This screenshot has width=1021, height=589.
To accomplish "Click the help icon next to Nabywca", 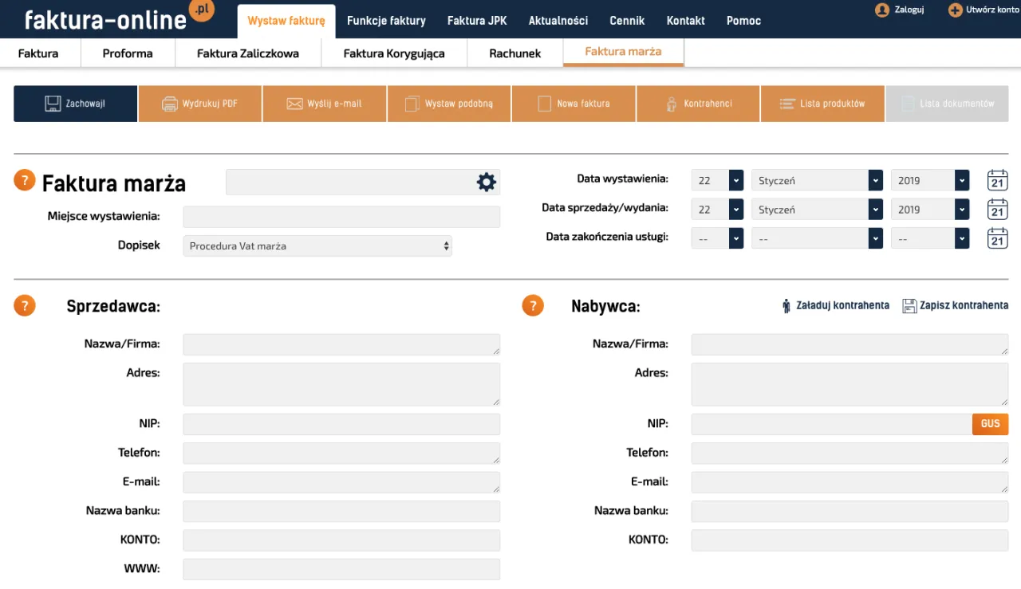I will tap(533, 305).
